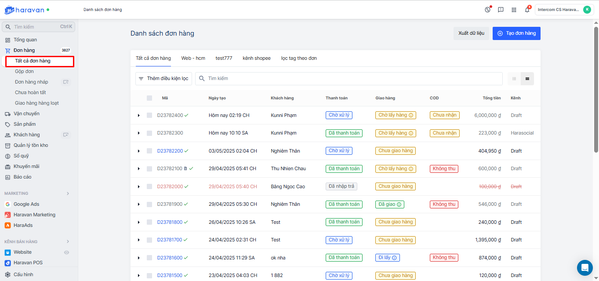This screenshot has width=599, height=281.
Task: Tick the select-all orders header checkbox
Action: coord(149,98)
